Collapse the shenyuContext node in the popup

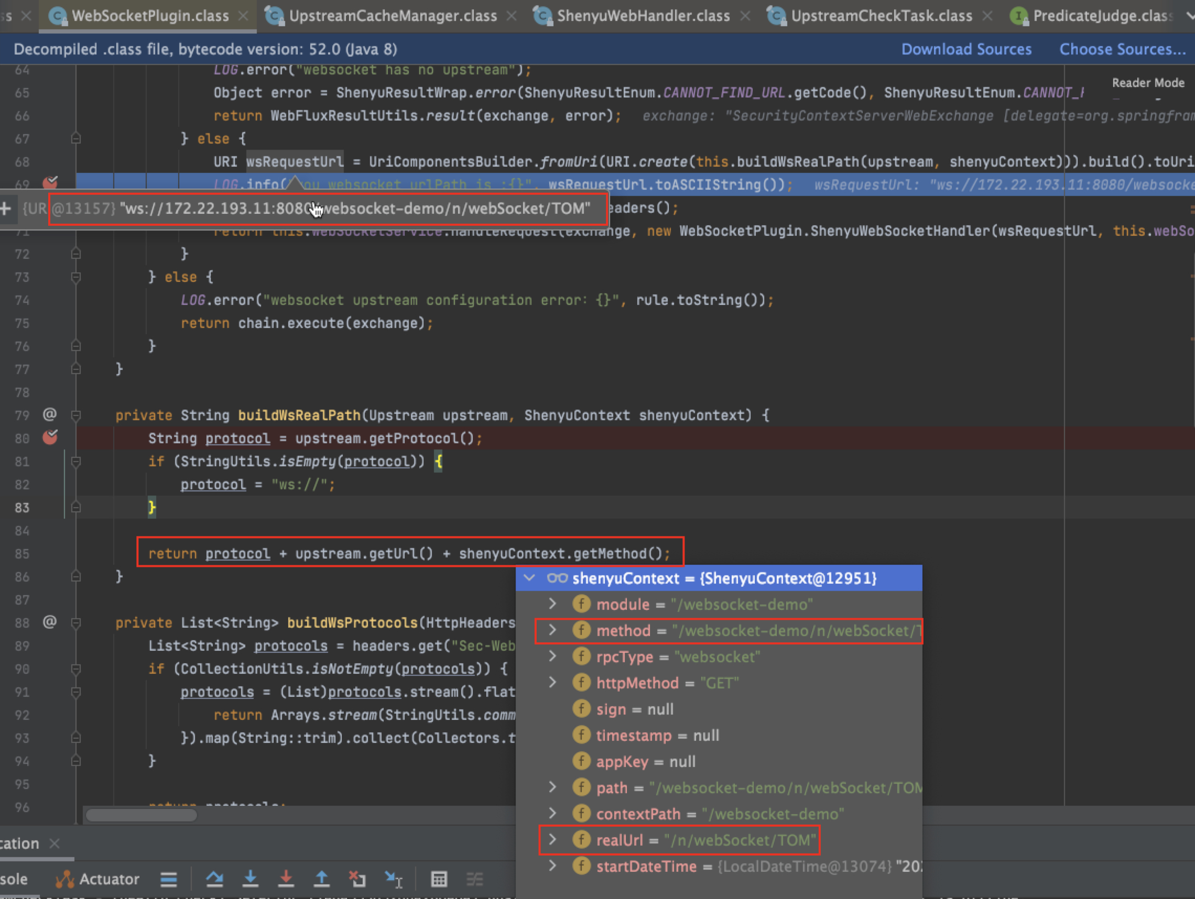coord(529,578)
